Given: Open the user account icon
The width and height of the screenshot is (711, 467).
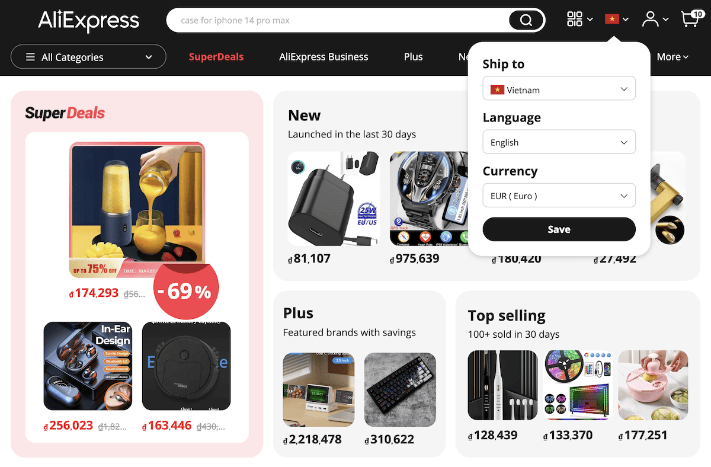Looking at the screenshot, I should click(x=651, y=20).
